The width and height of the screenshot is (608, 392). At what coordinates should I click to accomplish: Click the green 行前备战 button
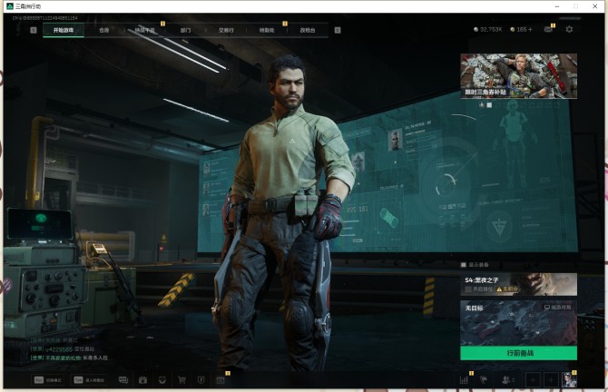[518, 353]
